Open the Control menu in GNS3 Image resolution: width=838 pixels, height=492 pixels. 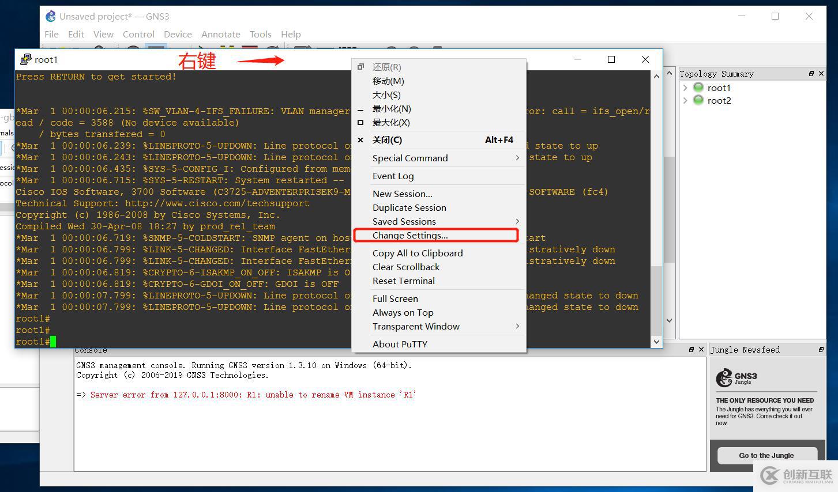[138, 34]
